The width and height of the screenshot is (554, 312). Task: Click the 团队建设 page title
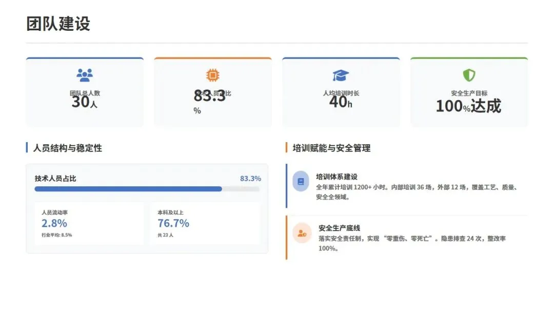(58, 24)
